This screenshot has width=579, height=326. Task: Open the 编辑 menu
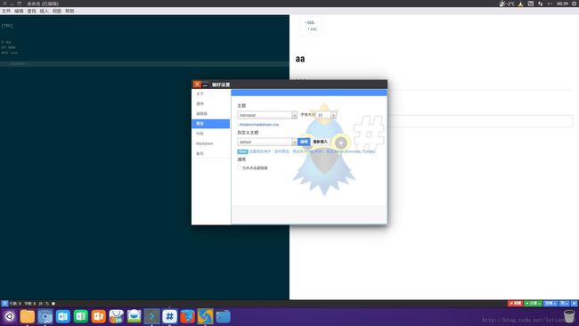point(19,11)
